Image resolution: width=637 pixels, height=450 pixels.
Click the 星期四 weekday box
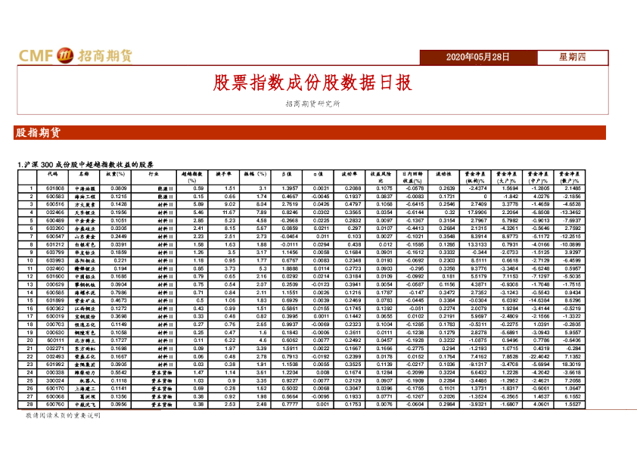coord(572,57)
